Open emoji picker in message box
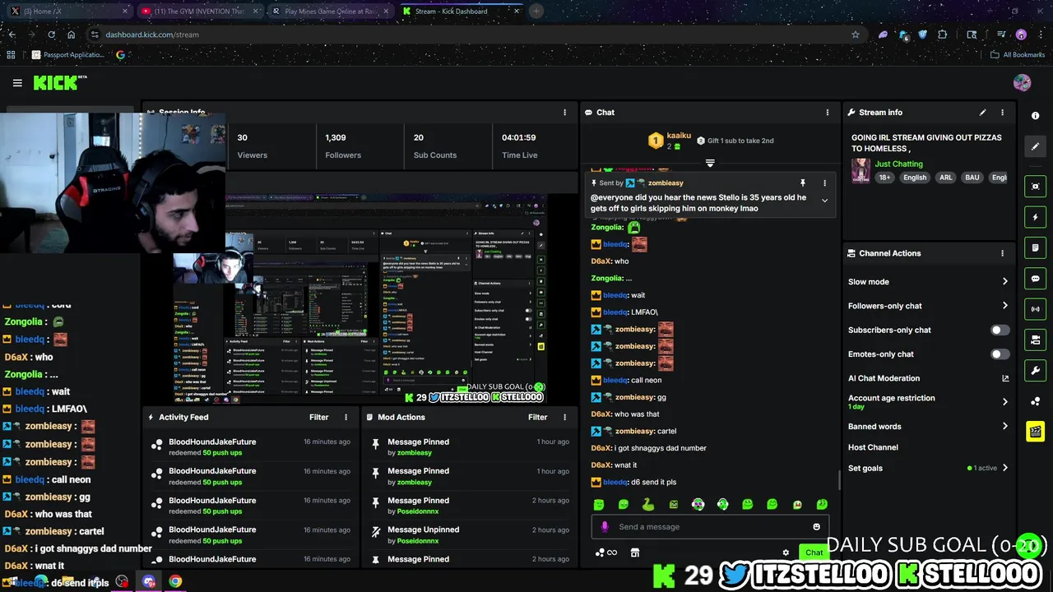Viewport: 1053px width, 592px height. click(816, 527)
